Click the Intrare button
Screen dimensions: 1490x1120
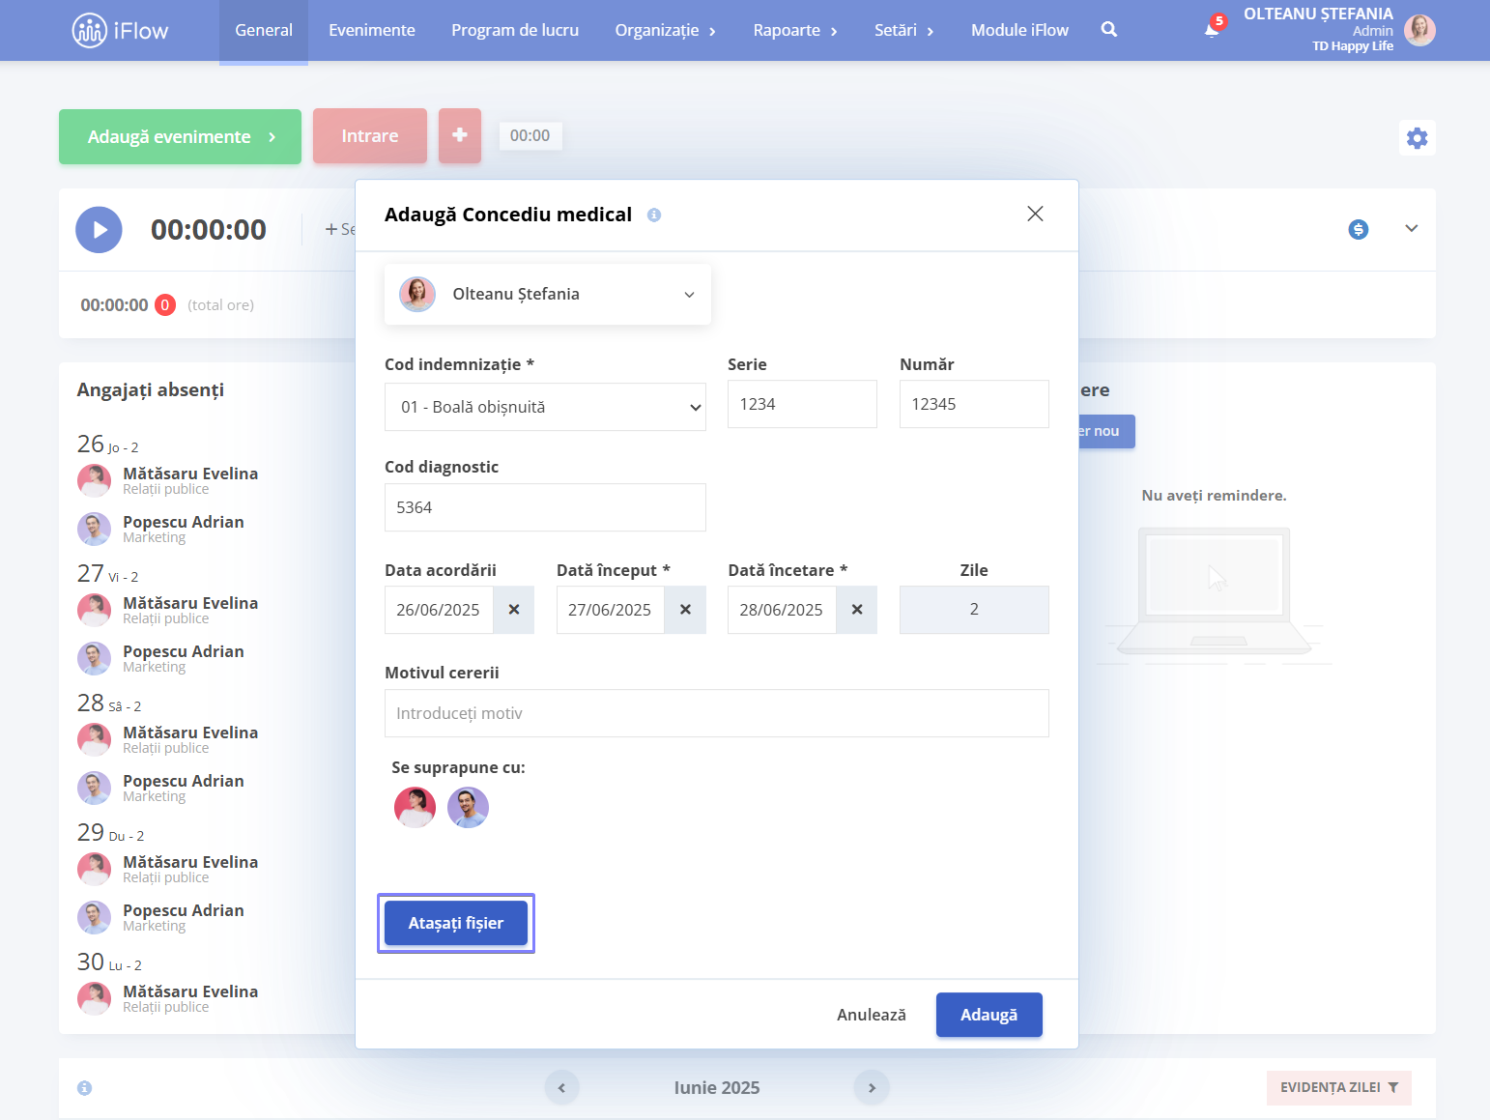pyautogui.click(x=370, y=135)
